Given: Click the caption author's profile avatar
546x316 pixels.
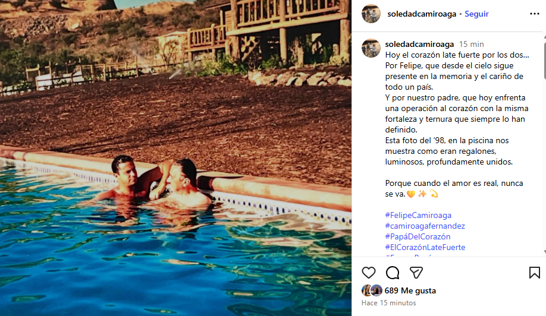Looking at the screenshot, I should (371, 48).
